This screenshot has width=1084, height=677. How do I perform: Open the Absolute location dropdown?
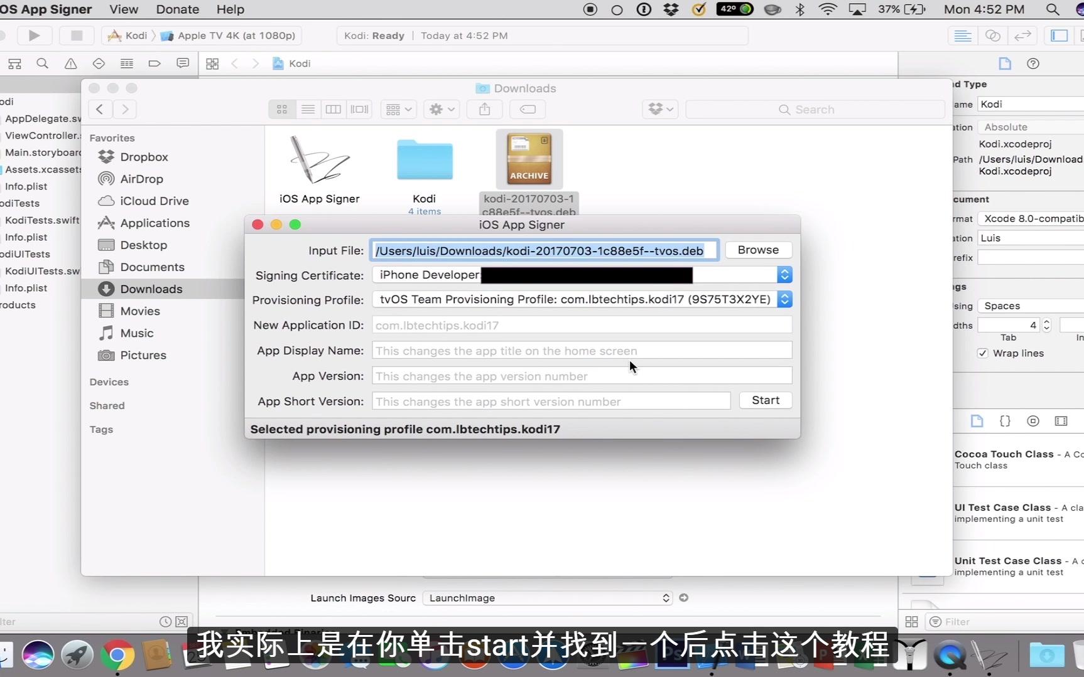coord(1031,127)
